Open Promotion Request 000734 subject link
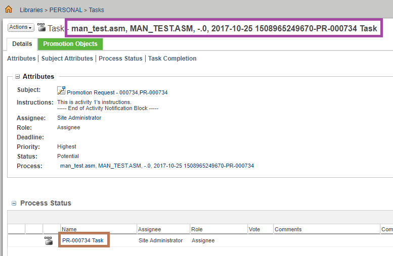 [117, 93]
